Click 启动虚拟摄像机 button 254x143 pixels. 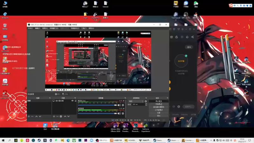click(x=158, y=107)
